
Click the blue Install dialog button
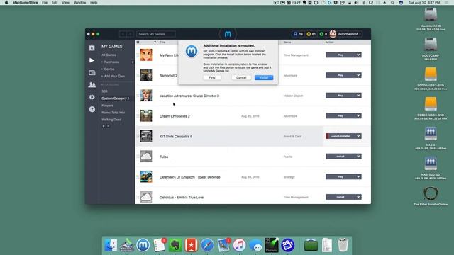click(x=264, y=77)
